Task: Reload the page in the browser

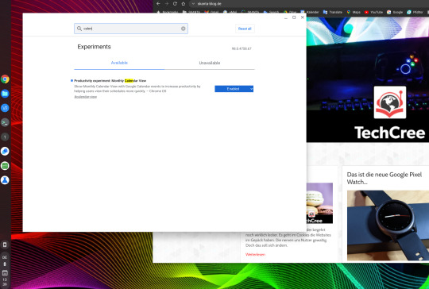Action: (175, 3)
